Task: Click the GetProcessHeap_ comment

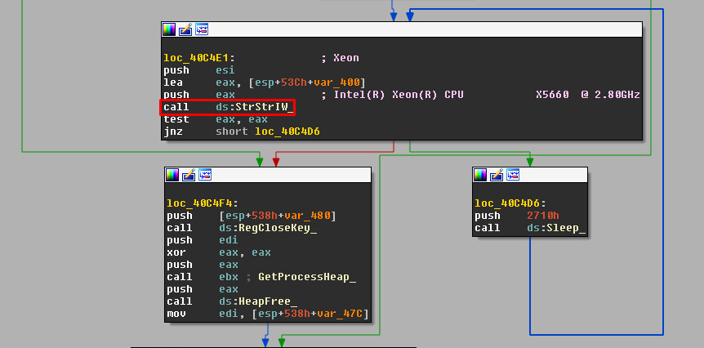Action: pyautogui.click(x=307, y=277)
